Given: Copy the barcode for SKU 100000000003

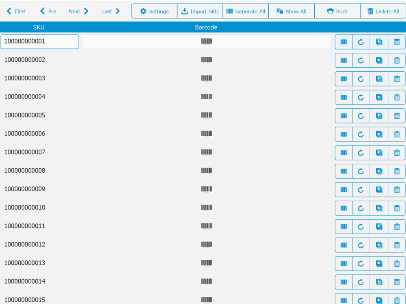Looking at the screenshot, I should pyautogui.click(x=379, y=79).
